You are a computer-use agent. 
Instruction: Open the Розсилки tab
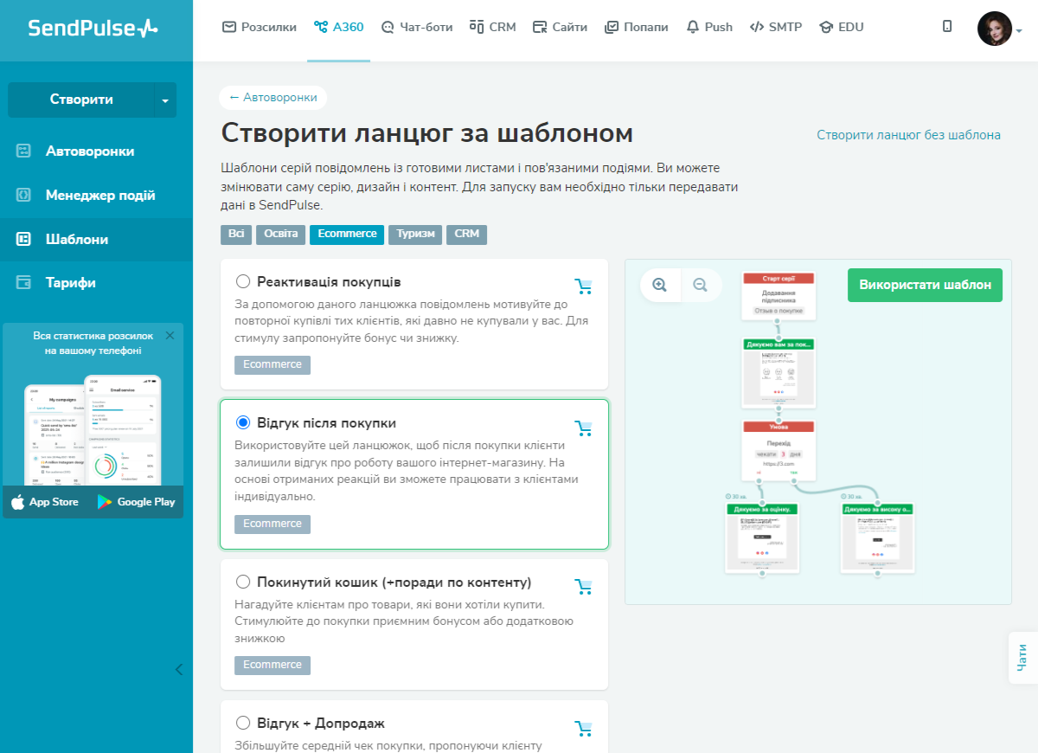click(259, 27)
